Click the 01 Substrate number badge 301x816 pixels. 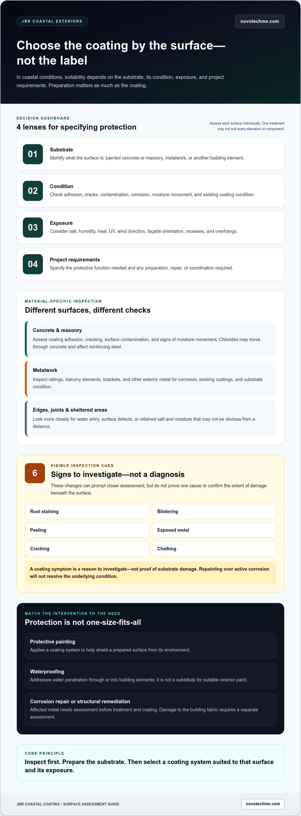pos(33,154)
